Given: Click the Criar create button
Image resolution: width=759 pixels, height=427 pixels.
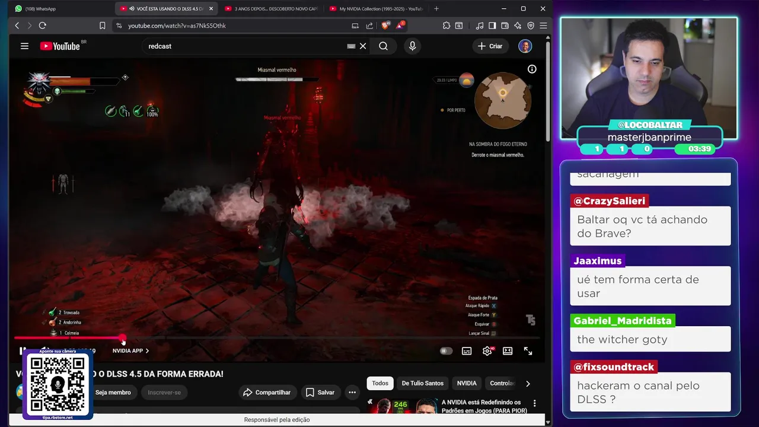Looking at the screenshot, I should 490,46.
